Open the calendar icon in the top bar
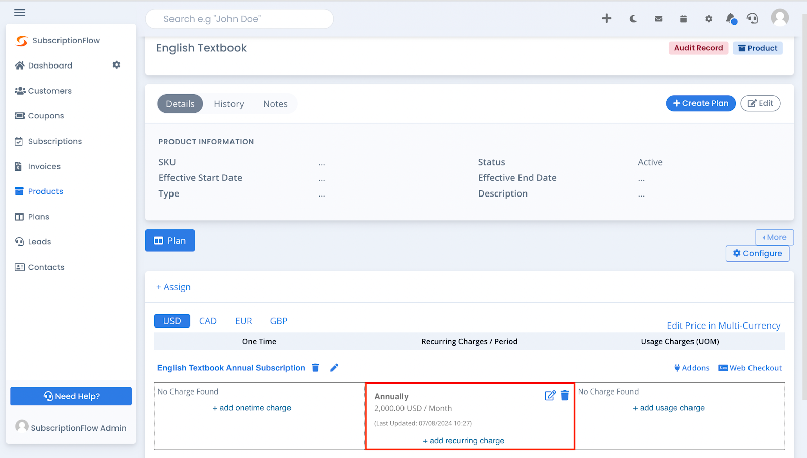The width and height of the screenshot is (807, 458). pos(683,19)
